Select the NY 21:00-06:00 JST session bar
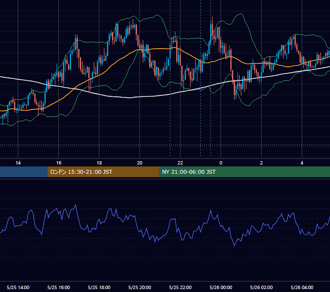Screen dimensions: 330x292 [x=244, y=172]
